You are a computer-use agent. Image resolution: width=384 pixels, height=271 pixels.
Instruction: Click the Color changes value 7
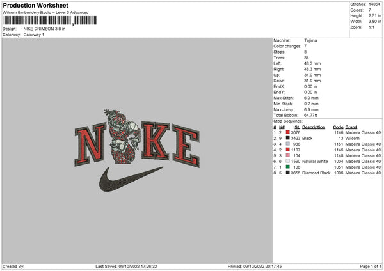pyautogui.click(x=305, y=46)
